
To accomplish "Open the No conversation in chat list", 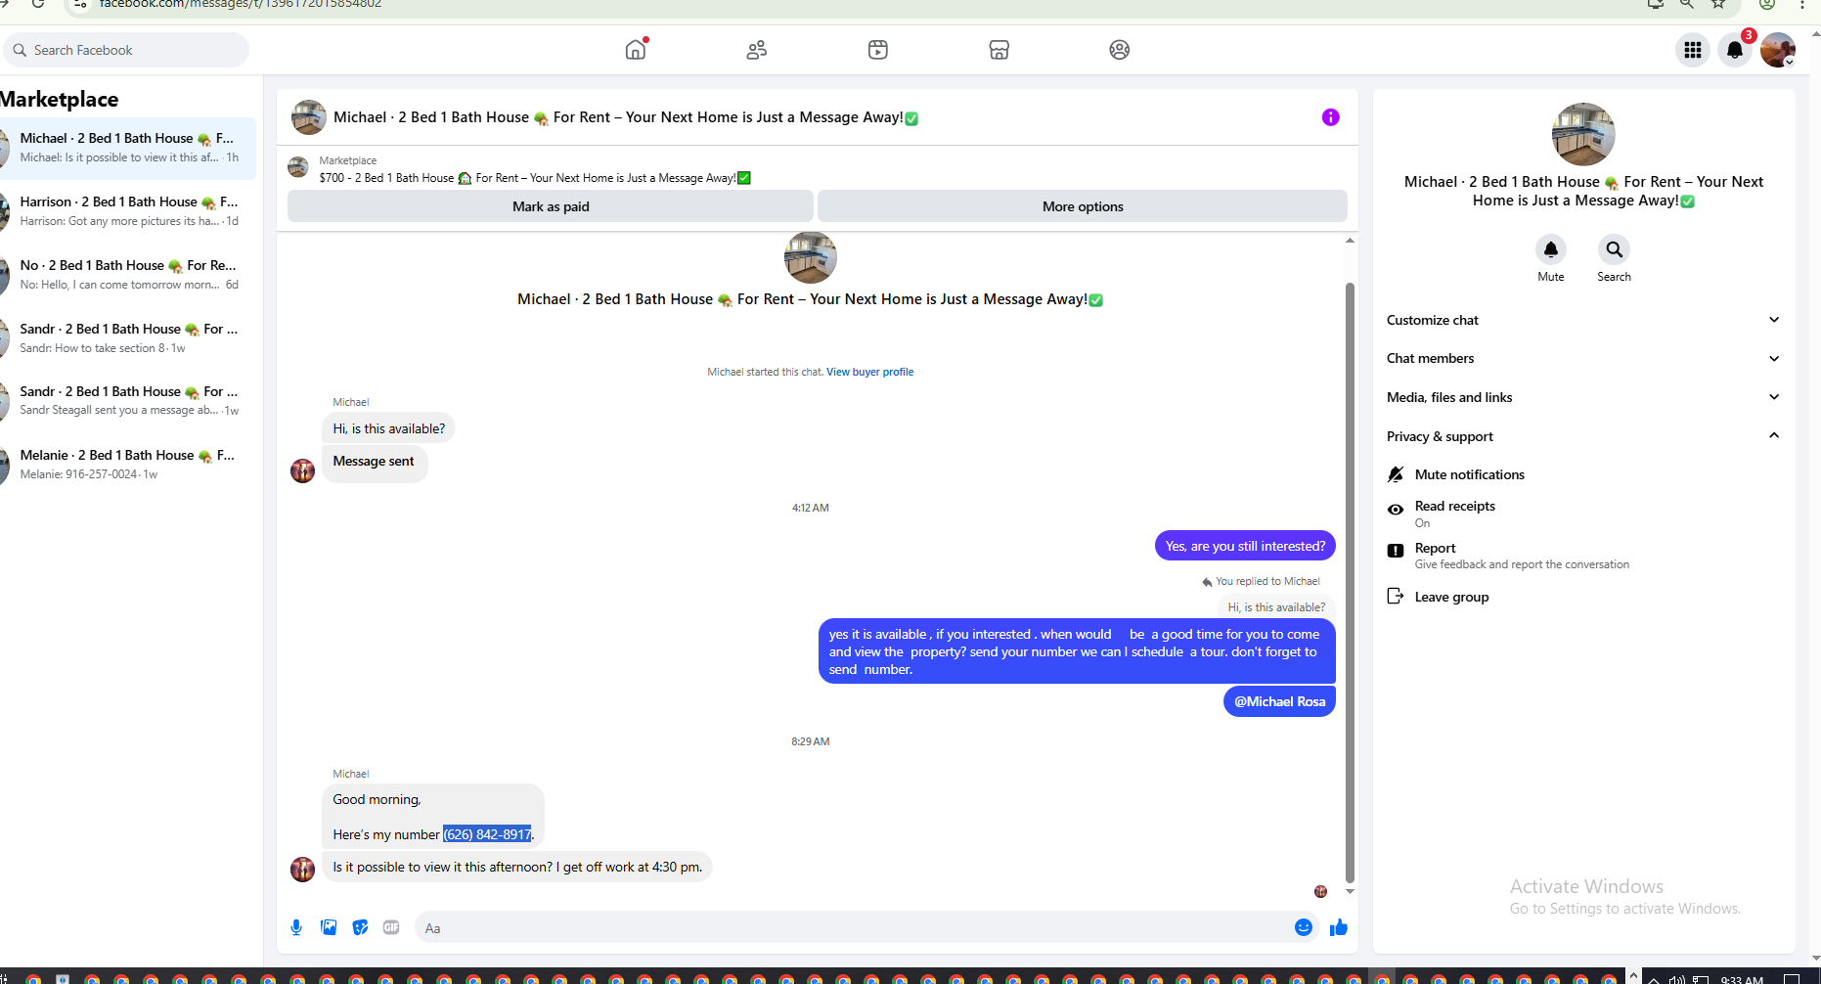I will pos(127,275).
